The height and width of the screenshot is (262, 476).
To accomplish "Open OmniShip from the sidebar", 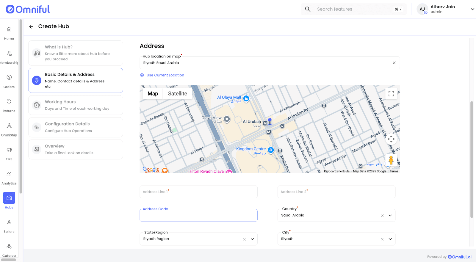I will (x=9, y=129).
